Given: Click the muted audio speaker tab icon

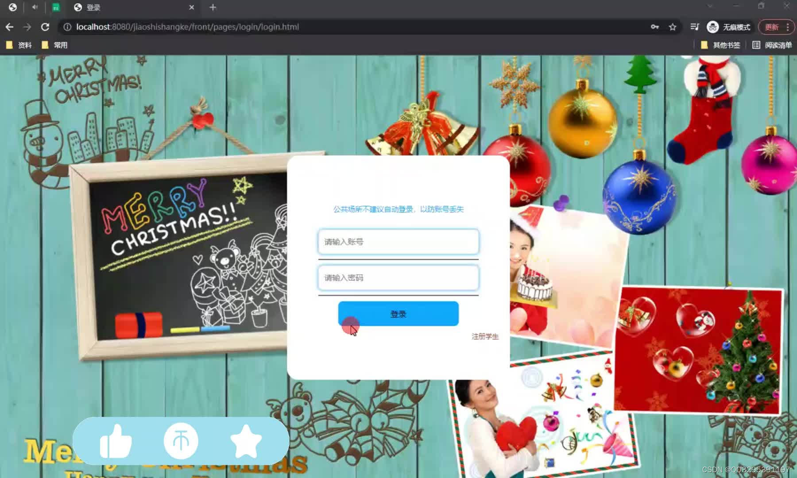Looking at the screenshot, I should point(35,7).
